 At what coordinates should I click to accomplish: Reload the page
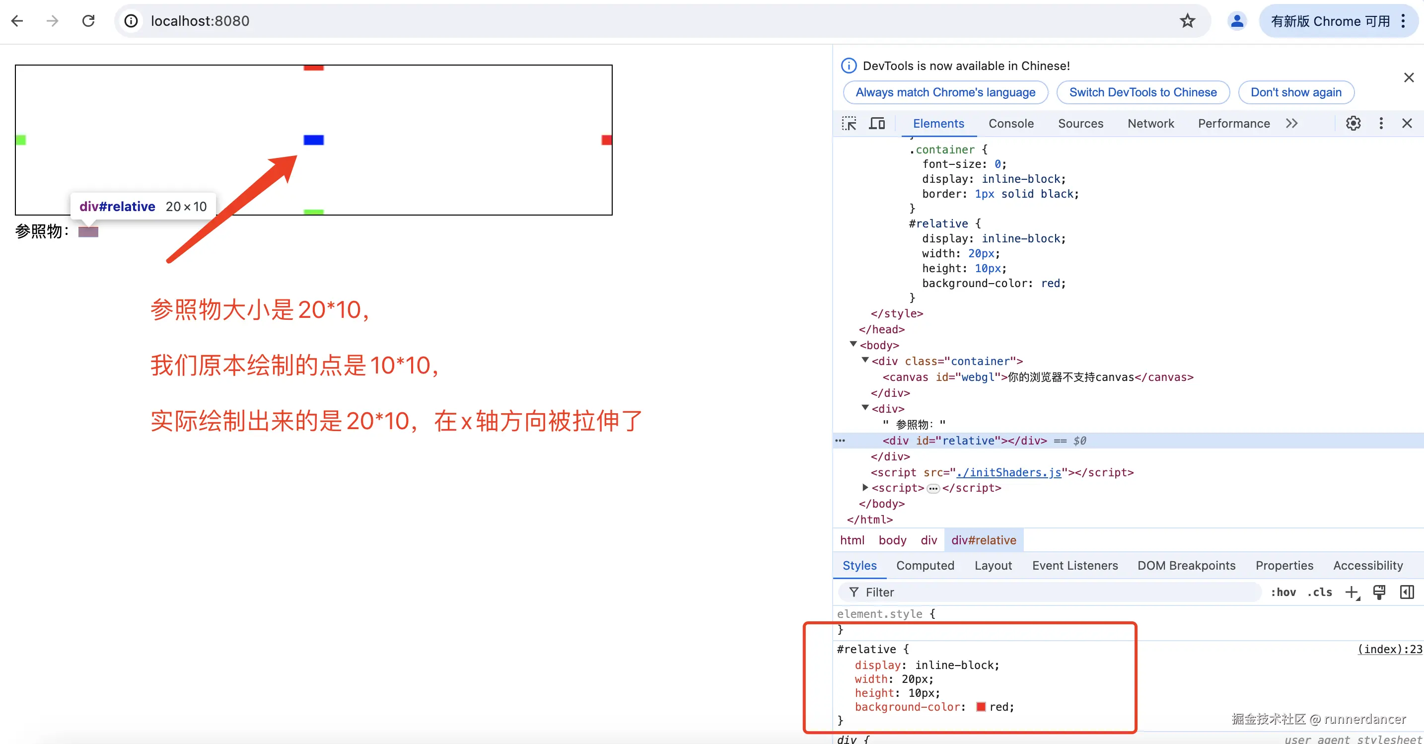click(88, 21)
